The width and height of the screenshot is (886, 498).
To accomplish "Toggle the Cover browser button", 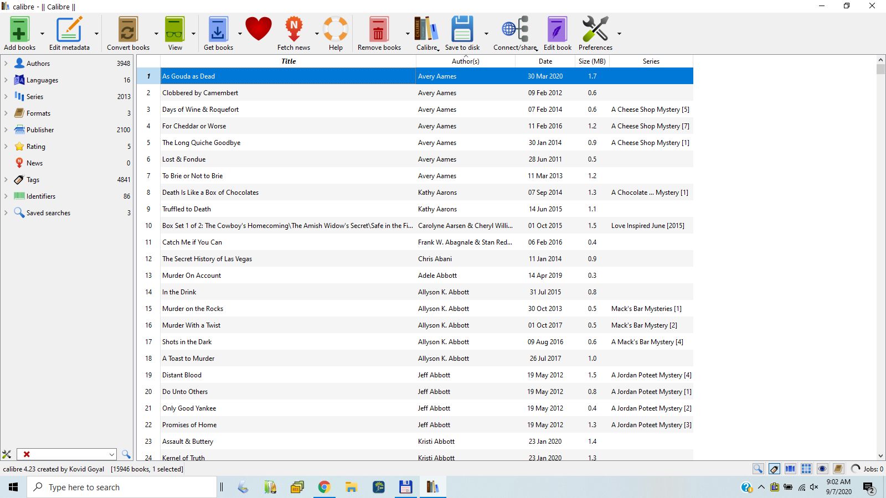I will (x=790, y=469).
